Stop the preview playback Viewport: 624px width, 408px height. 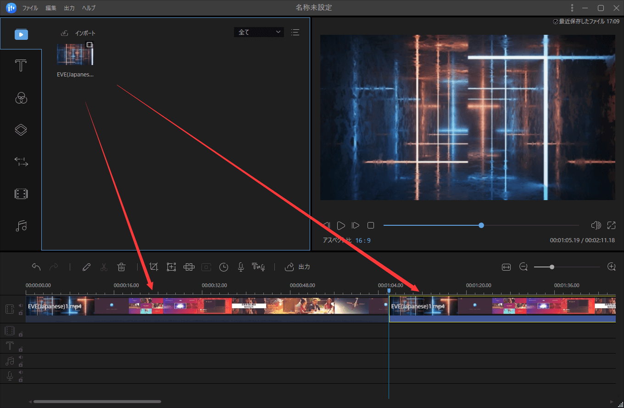coord(371,225)
